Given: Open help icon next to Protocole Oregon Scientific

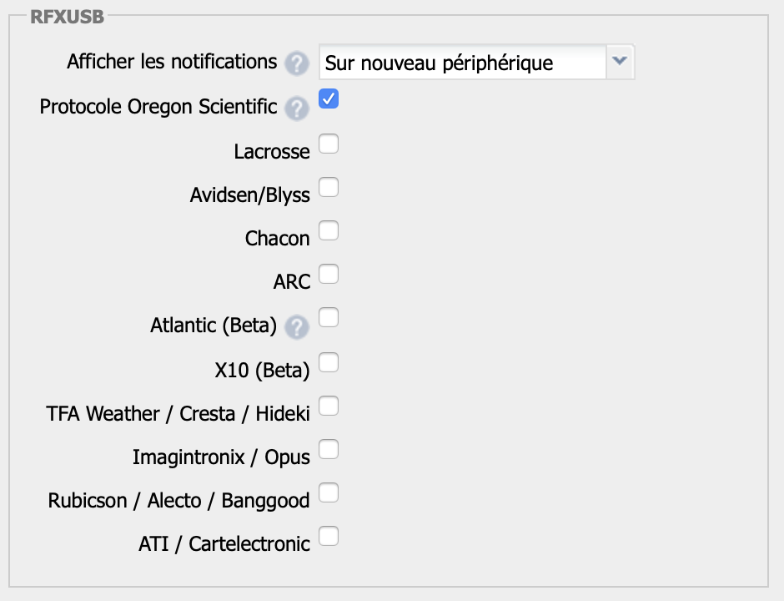Looking at the screenshot, I should [296, 109].
